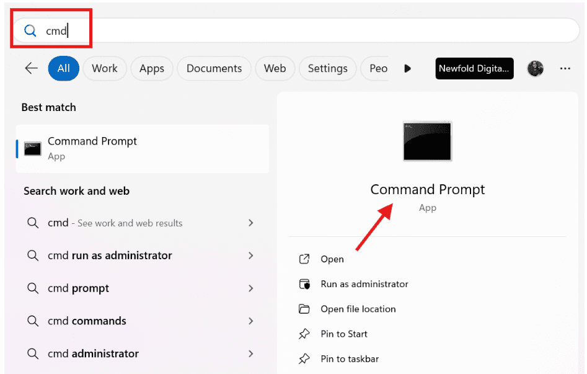Expand the 'cmd prompt' suggestion chevron
The image size is (587, 374).
click(251, 288)
